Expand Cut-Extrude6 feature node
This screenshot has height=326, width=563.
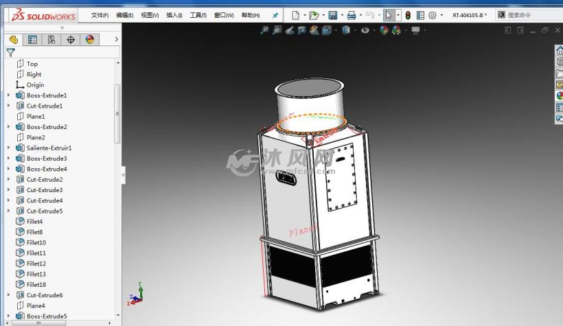point(9,294)
